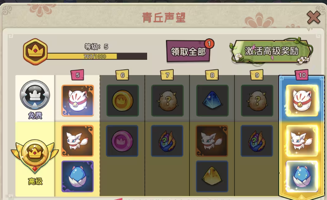The image size is (327, 200).
Task: Select the level 5 premium white fox reward
Action: point(77,141)
